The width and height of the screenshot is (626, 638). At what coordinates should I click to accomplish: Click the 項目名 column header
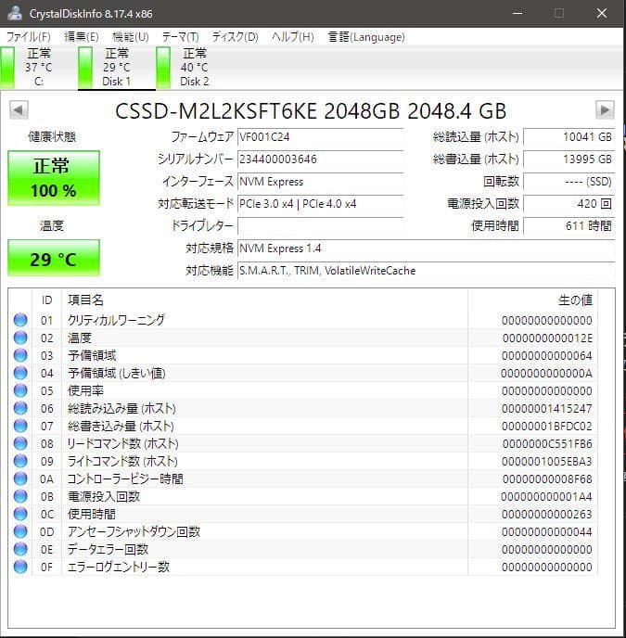point(264,300)
